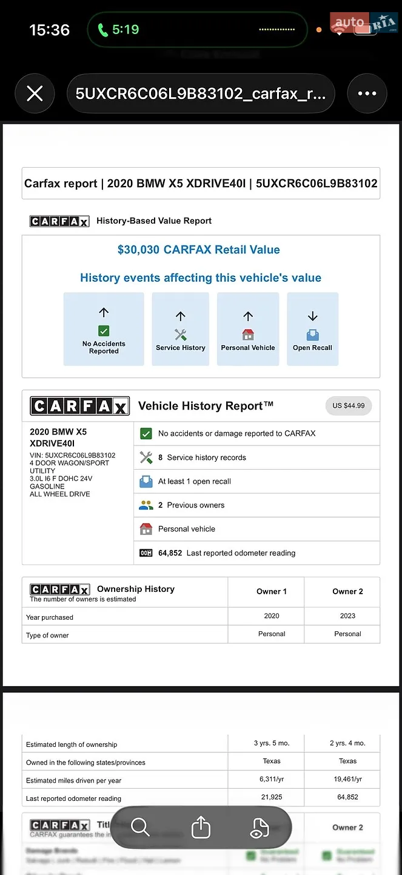Click the VIN line under 2020 BMW X5
This screenshot has width=402, height=875.
73,455
